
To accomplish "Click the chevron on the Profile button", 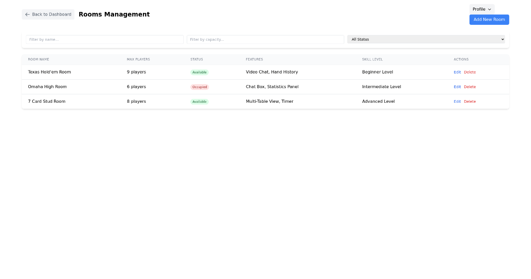I will click(x=489, y=9).
